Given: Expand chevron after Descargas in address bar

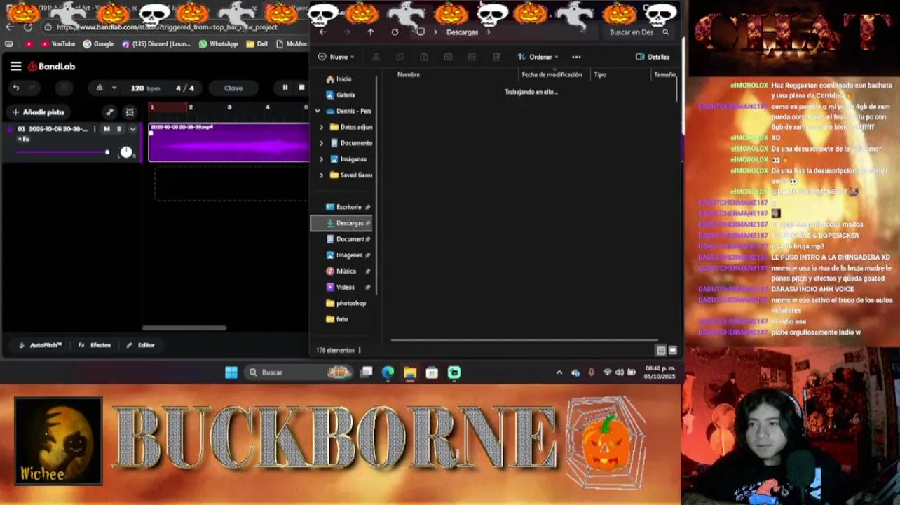Looking at the screenshot, I should coord(489,32).
